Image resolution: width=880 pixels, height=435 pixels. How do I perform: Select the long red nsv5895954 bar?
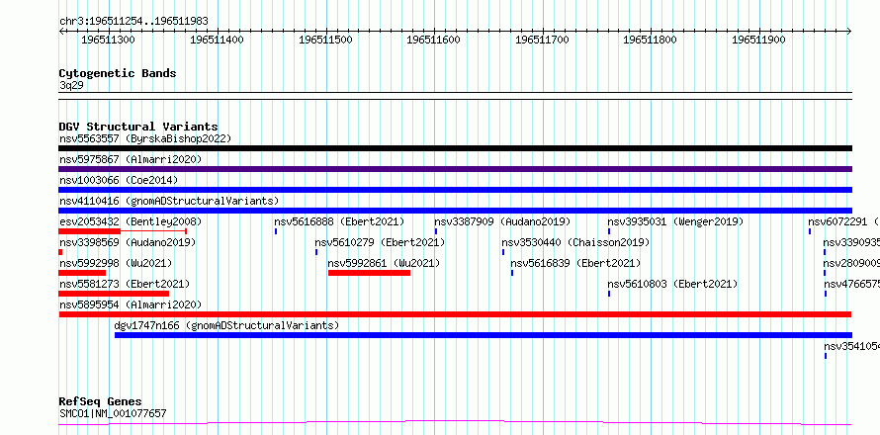tap(455, 314)
